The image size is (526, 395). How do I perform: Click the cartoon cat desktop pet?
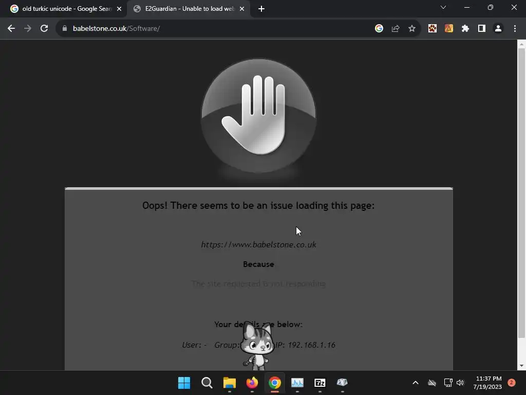(257, 345)
